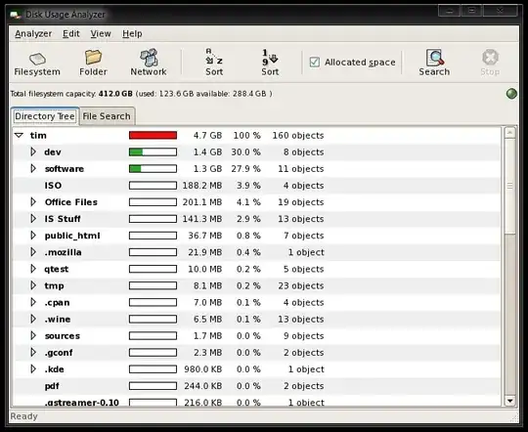528x432 pixels.
Task: Expand the IS Stuff folder
Action: [33, 219]
